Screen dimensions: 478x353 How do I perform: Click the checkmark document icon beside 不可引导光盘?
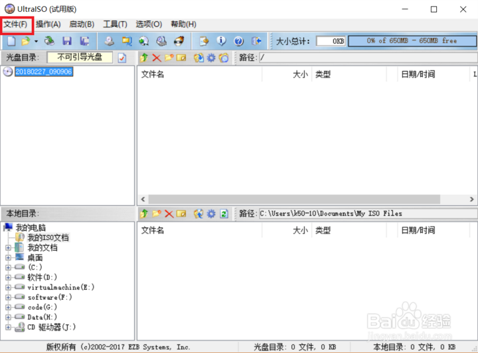pyautogui.click(x=122, y=58)
